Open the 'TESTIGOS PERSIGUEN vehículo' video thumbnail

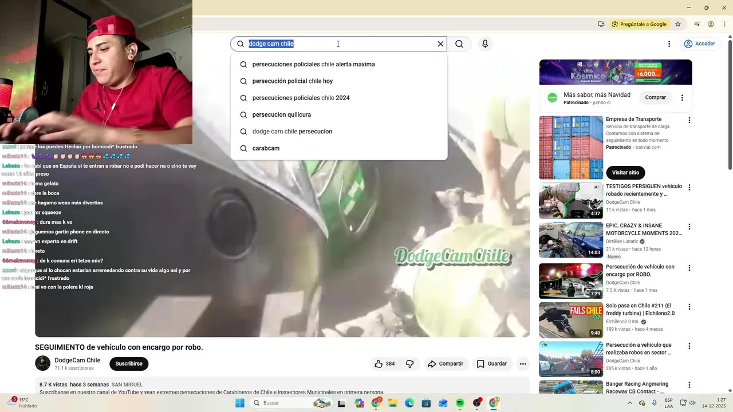point(571,201)
